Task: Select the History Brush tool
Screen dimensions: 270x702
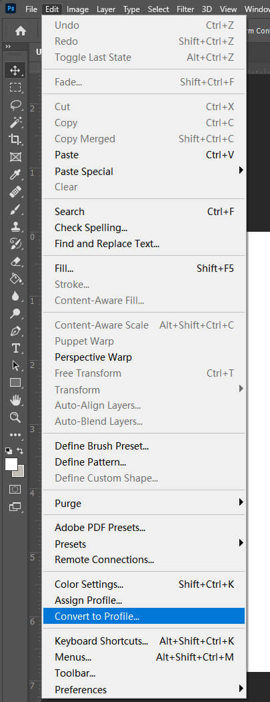Action: [x=15, y=244]
